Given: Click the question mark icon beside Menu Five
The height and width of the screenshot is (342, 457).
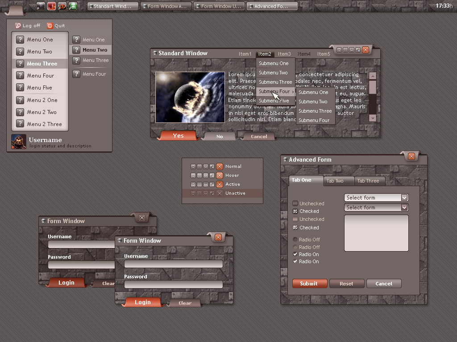Looking at the screenshot, I should pos(20,88).
